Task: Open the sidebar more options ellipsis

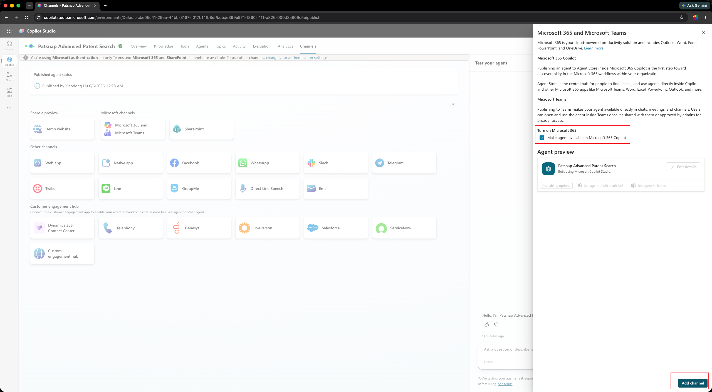Action: (x=9, y=108)
